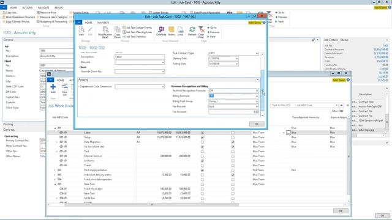Click Next in Job Task Card ribbon
The image size is (392, 220).
tap(211, 37)
